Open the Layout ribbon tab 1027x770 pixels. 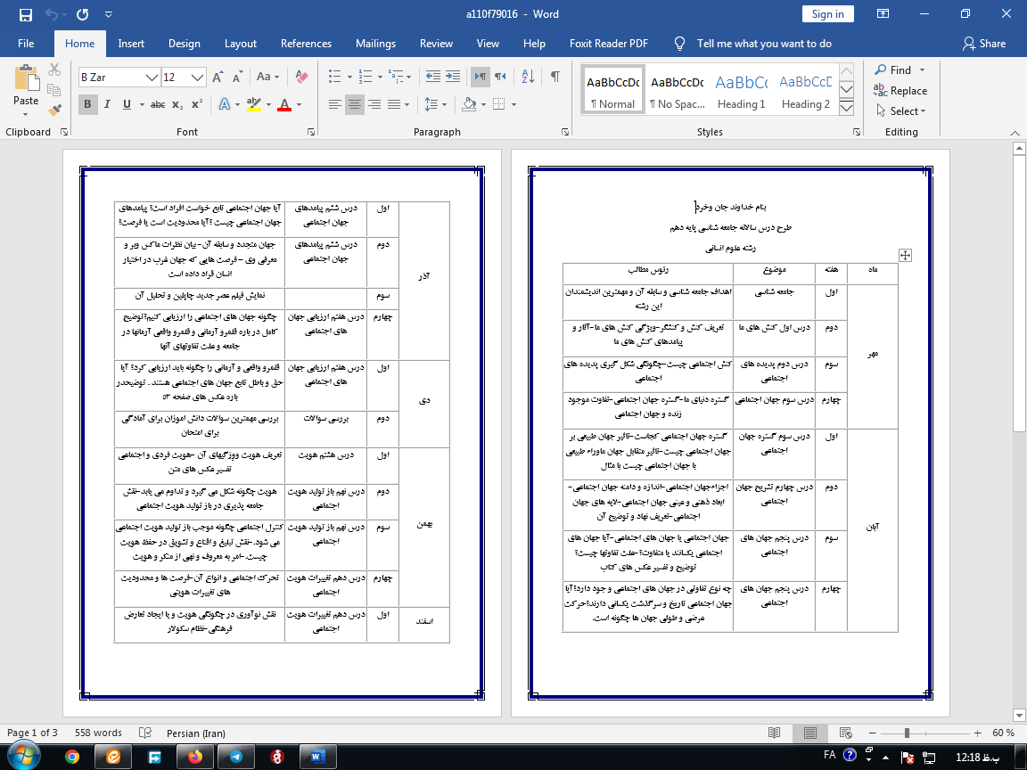click(240, 44)
